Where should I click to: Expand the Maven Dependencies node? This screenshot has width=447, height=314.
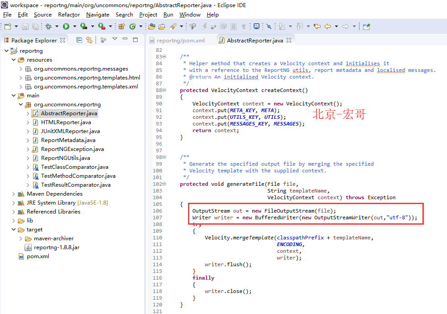pos(13,194)
